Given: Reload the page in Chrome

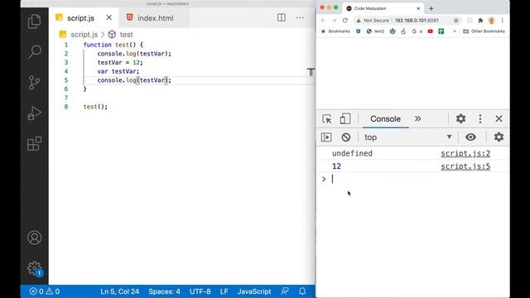Looking at the screenshot, I should point(344,20).
